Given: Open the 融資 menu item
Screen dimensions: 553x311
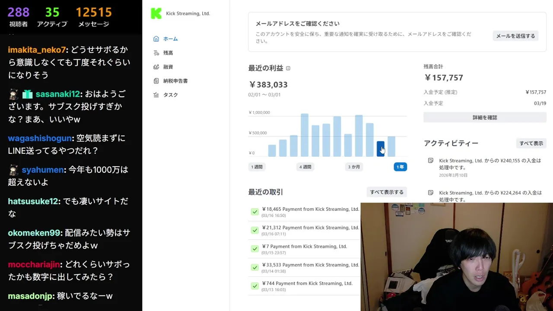Looking at the screenshot, I should [168, 67].
